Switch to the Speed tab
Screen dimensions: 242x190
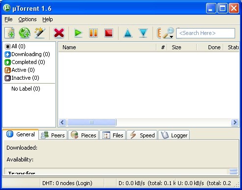click(142, 135)
